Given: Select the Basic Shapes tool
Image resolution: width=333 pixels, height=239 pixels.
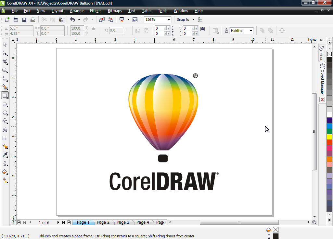Looking at the screenshot, I should pos(5,121).
